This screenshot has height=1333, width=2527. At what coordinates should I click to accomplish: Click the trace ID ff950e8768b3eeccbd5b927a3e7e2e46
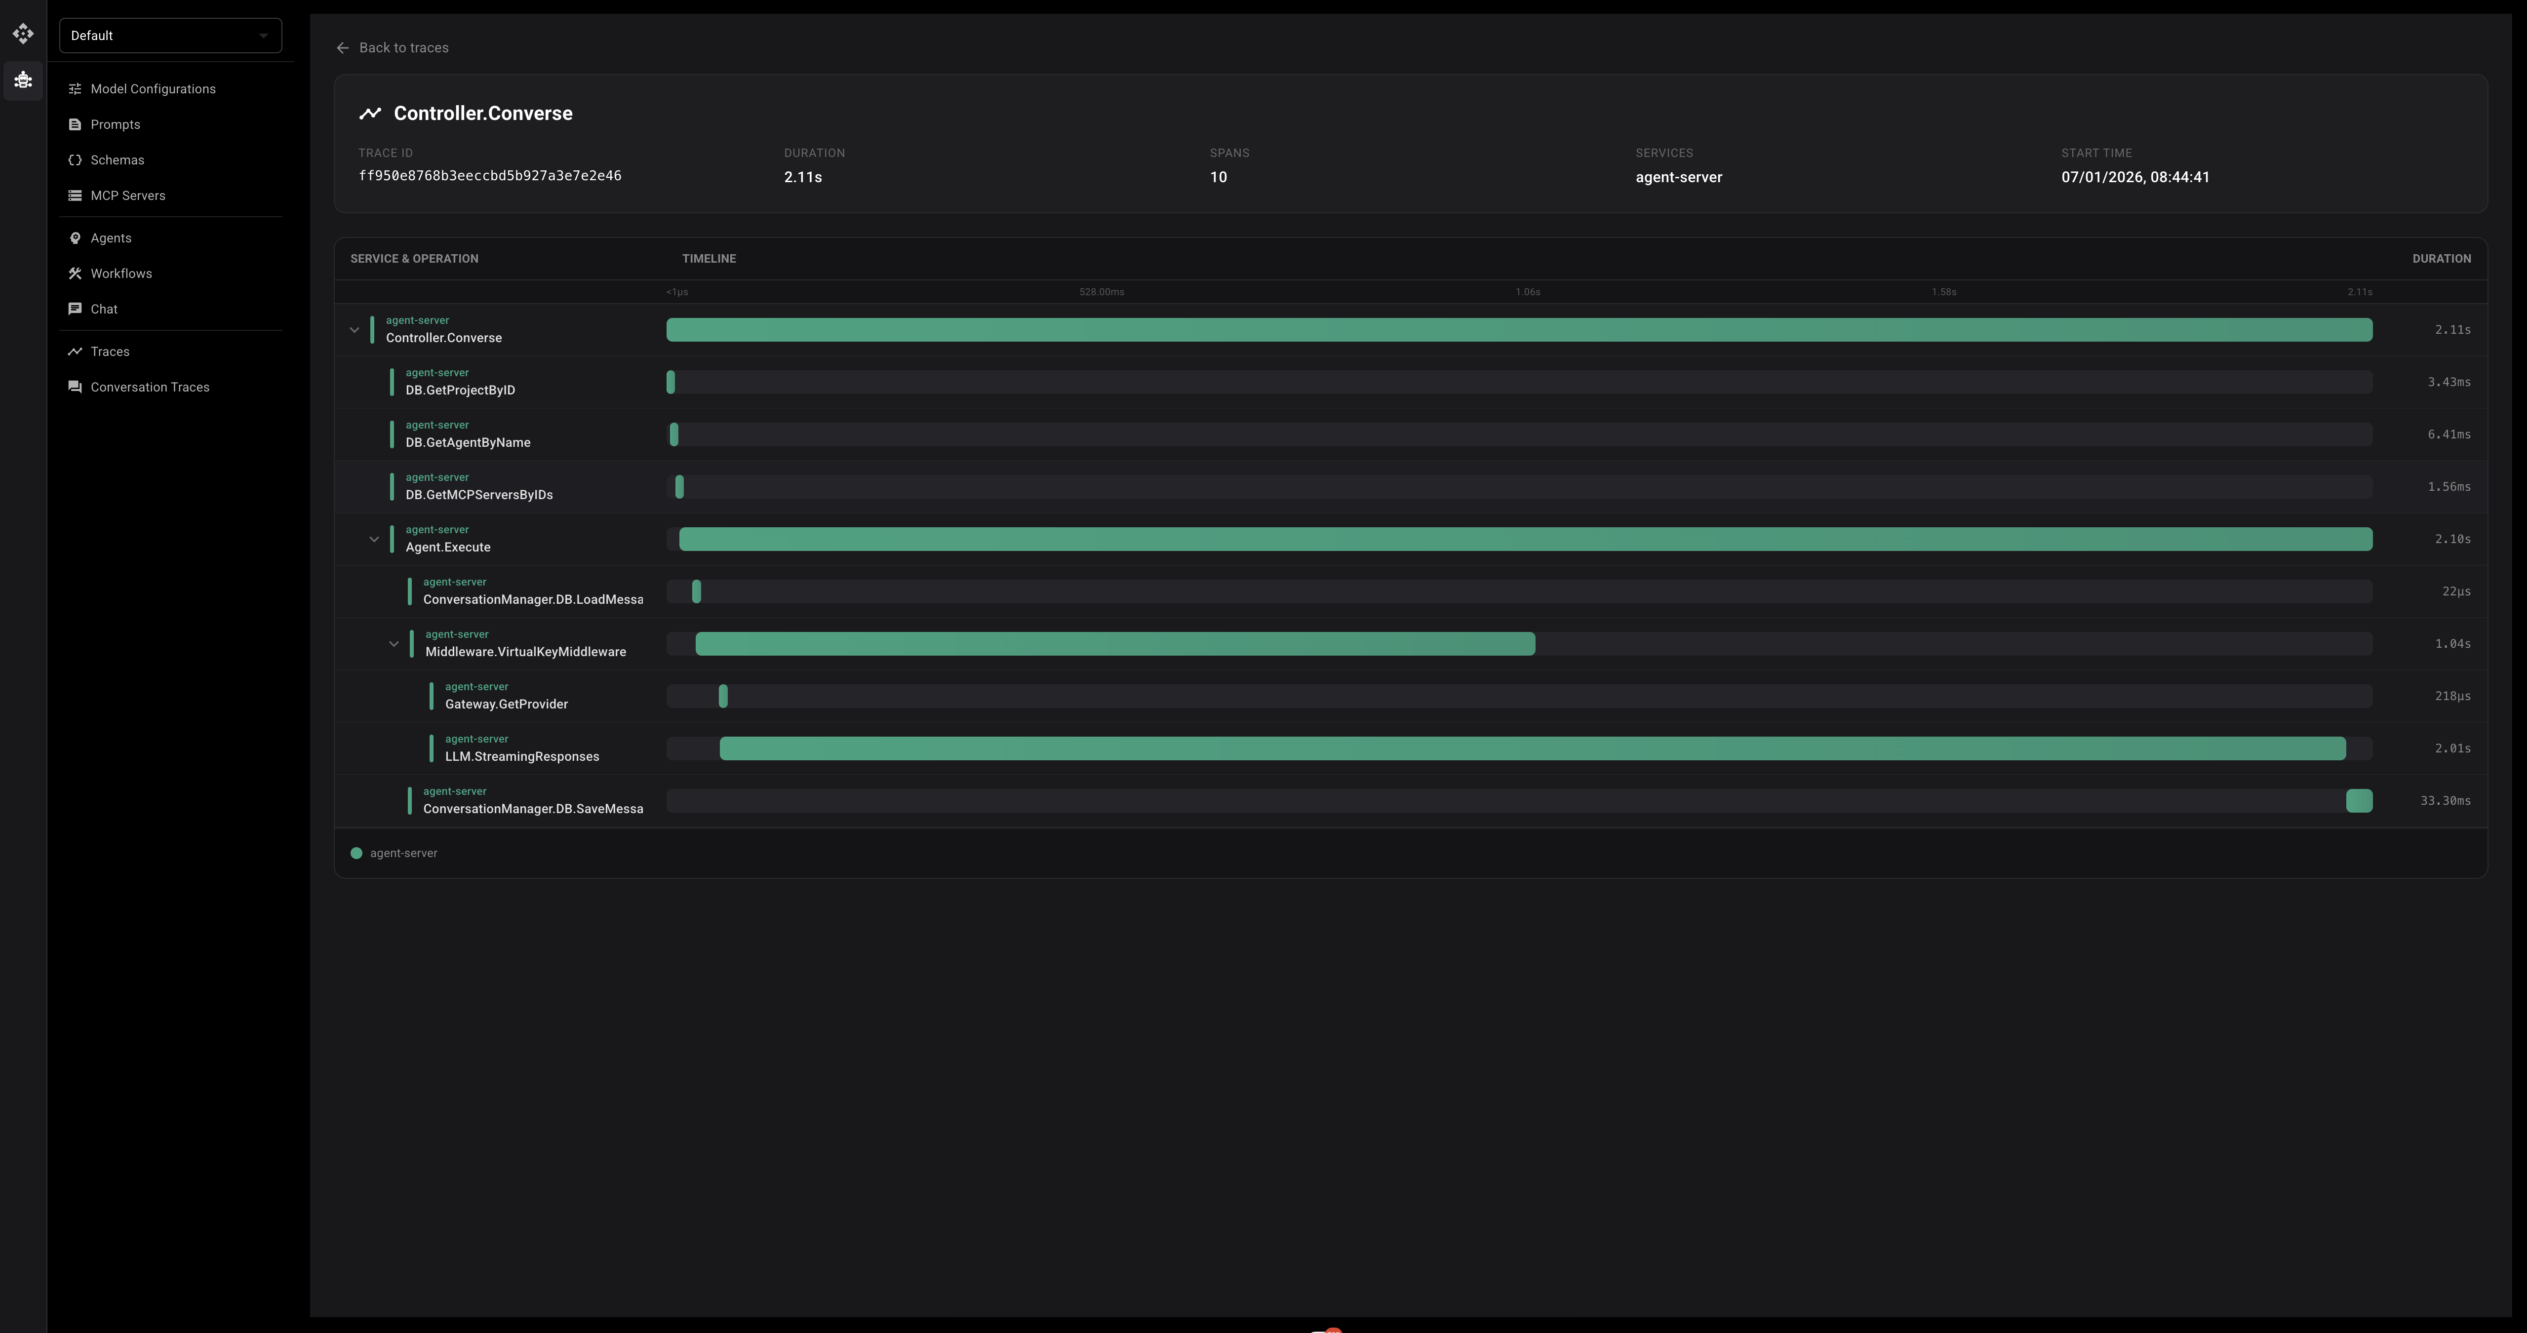(489, 176)
